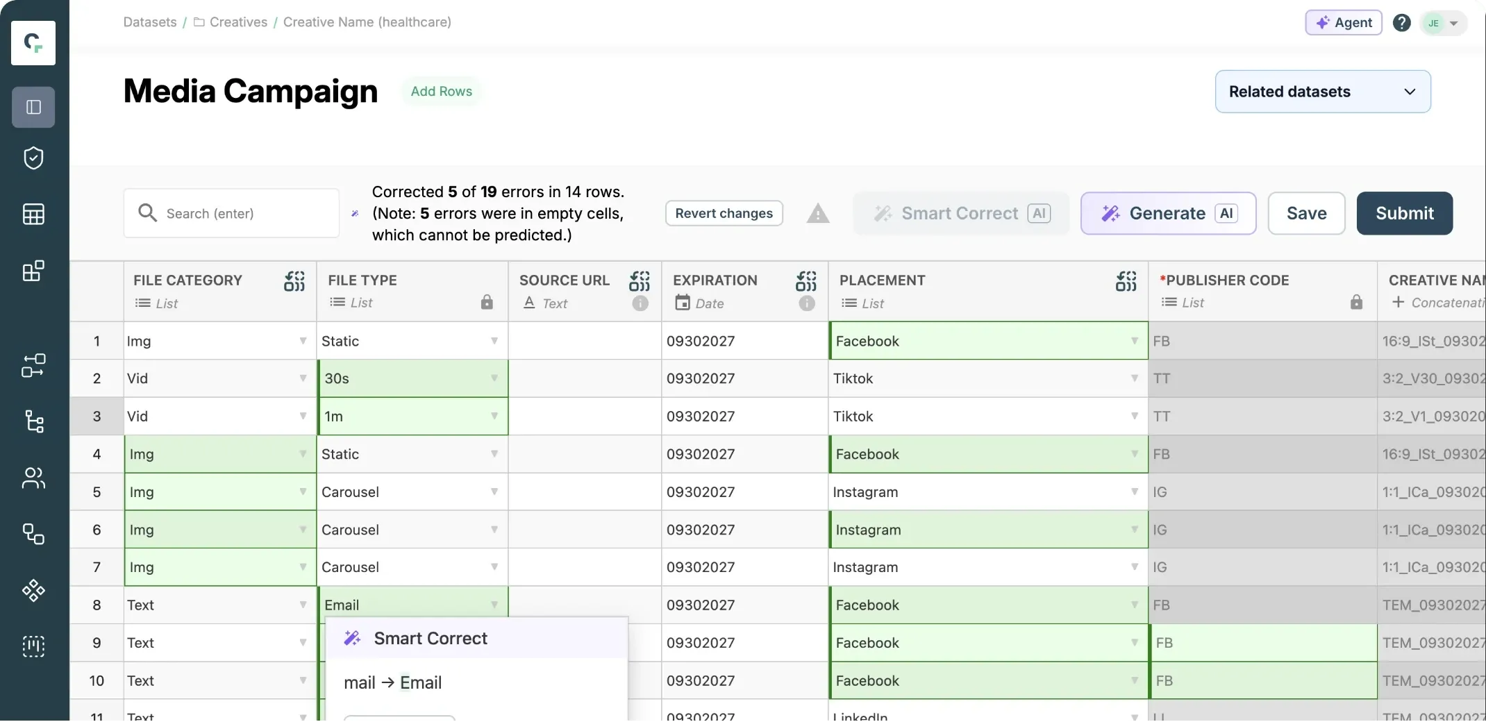Open row 9 Text category dropdown arrow
The height and width of the screenshot is (722, 1486).
pos(303,643)
